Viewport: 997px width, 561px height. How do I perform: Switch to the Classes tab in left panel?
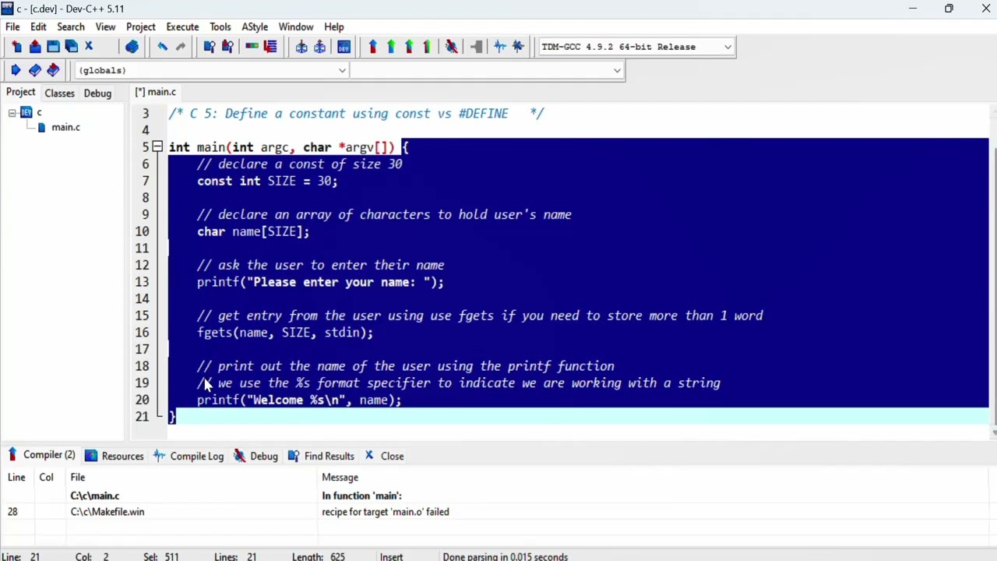point(59,93)
